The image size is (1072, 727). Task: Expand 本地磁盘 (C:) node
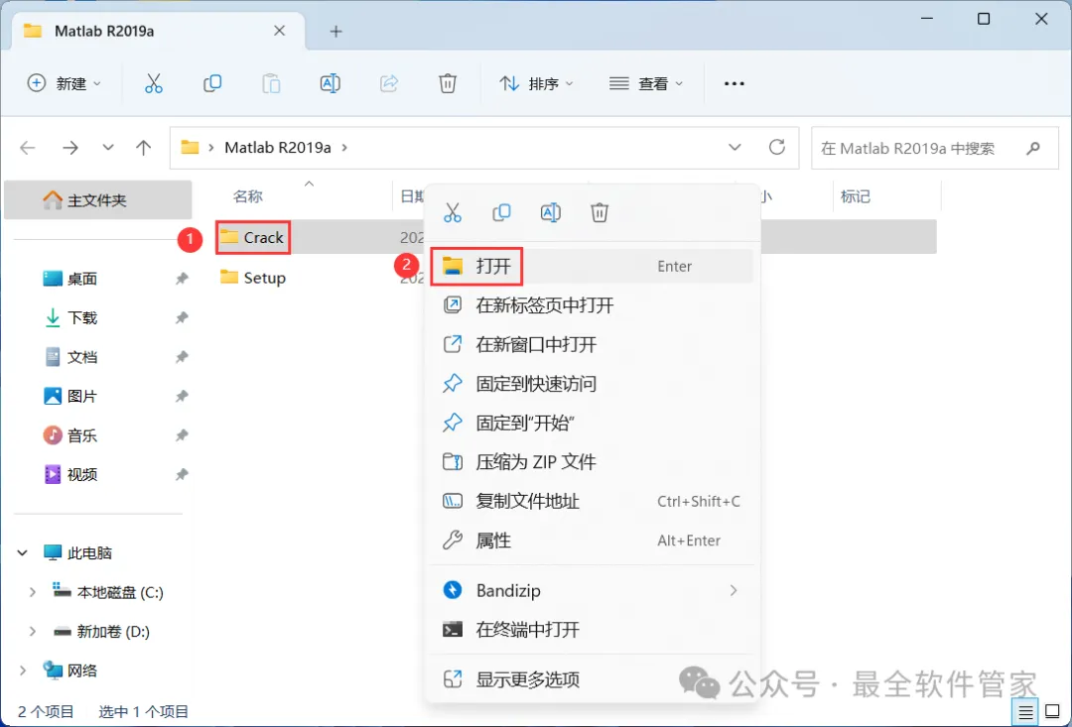[32, 592]
